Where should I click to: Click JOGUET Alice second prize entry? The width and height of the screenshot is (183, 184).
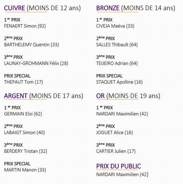pos(114,132)
